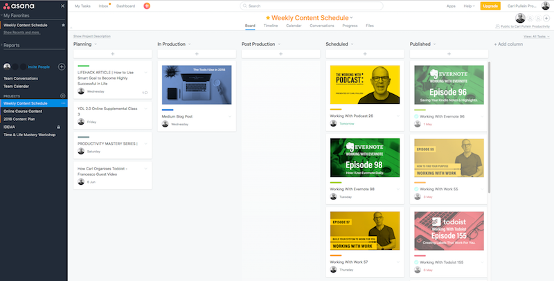Expand In Production column options dropdown
554x281 pixels.
click(189, 44)
